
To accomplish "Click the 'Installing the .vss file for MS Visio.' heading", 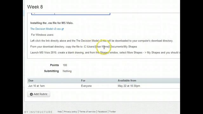I will [x=52, y=23].
